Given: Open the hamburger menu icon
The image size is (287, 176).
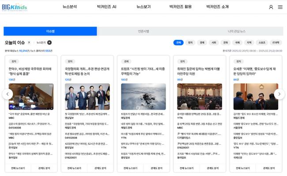Looking at the screenshot, I should (280, 7).
